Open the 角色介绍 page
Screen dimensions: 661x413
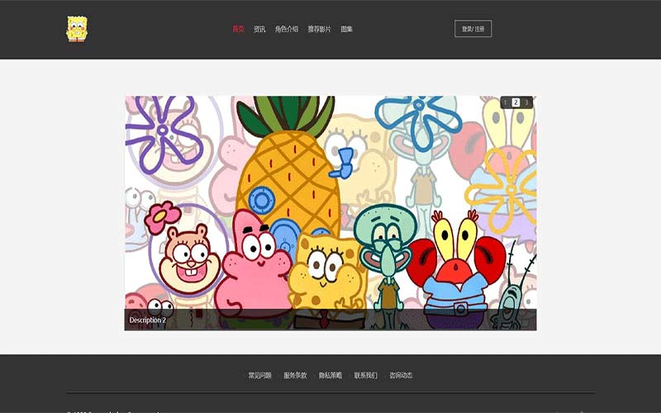287,29
